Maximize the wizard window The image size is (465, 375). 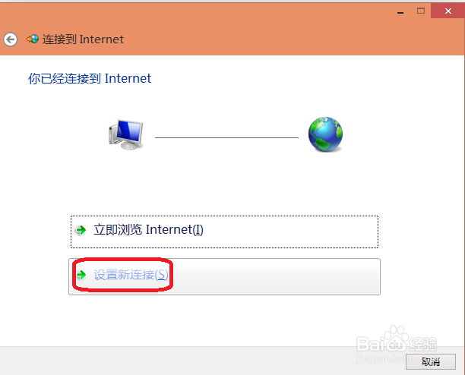[x=420, y=11]
